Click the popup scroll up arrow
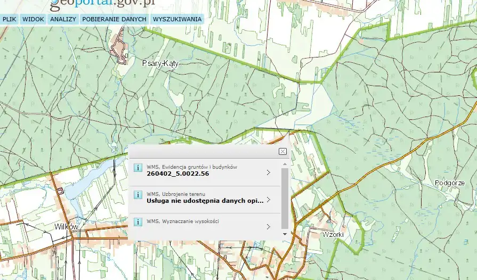This screenshot has width=477, height=280. pos(285,164)
